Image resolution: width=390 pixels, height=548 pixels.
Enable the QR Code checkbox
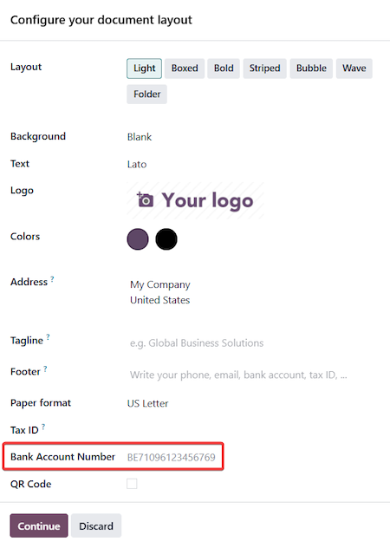(x=132, y=484)
